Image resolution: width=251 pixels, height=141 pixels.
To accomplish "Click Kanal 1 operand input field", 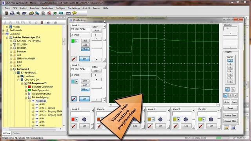I will (x=80, y=29).
